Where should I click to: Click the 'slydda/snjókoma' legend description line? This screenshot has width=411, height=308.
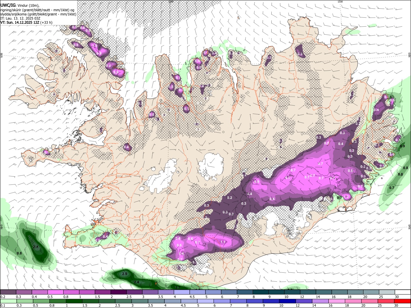tap(38, 14)
